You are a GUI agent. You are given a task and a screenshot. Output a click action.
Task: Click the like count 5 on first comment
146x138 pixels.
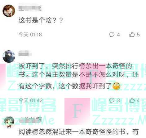tap(138, 35)
